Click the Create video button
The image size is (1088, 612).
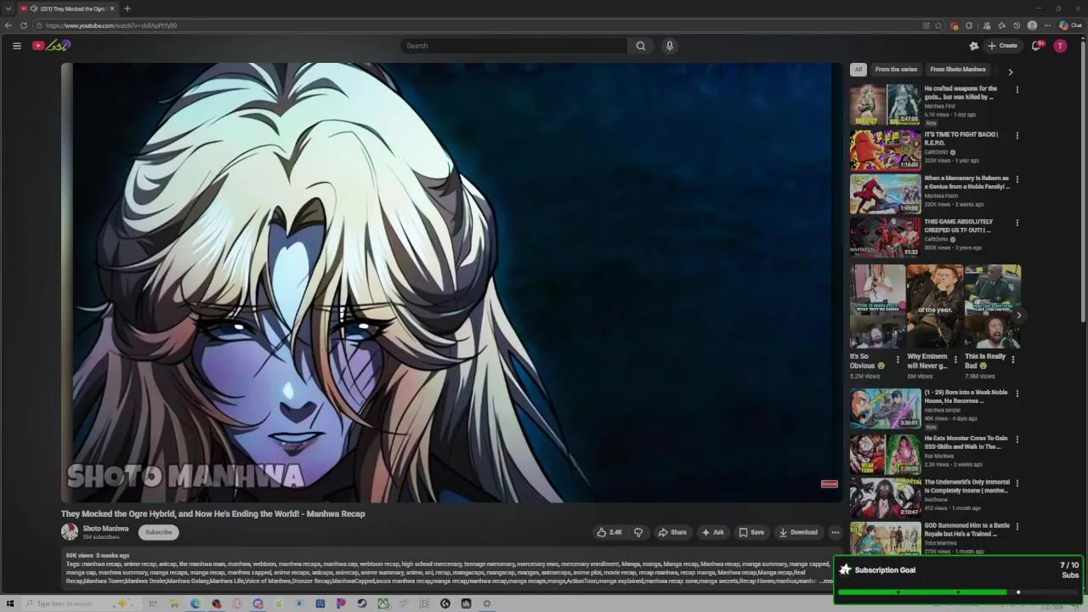[1002, 46]
